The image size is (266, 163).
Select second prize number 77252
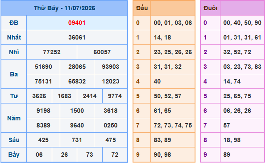pyautogui.click(x=52, y=52)
